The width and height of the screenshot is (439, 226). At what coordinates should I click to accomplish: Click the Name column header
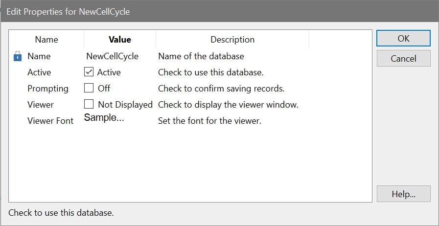46,40
